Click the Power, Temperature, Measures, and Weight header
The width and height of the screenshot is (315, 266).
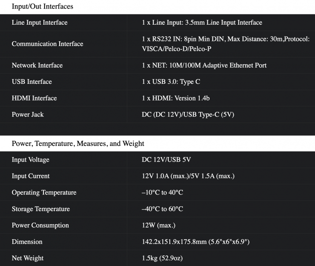click(x=78, y=143)
